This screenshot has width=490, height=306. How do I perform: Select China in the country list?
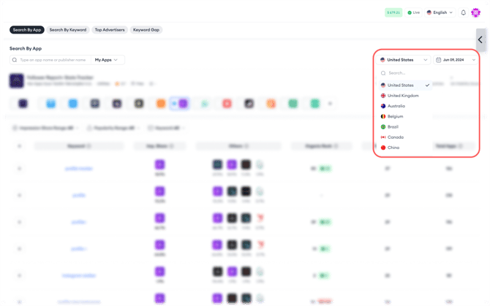tap(393, 148)
